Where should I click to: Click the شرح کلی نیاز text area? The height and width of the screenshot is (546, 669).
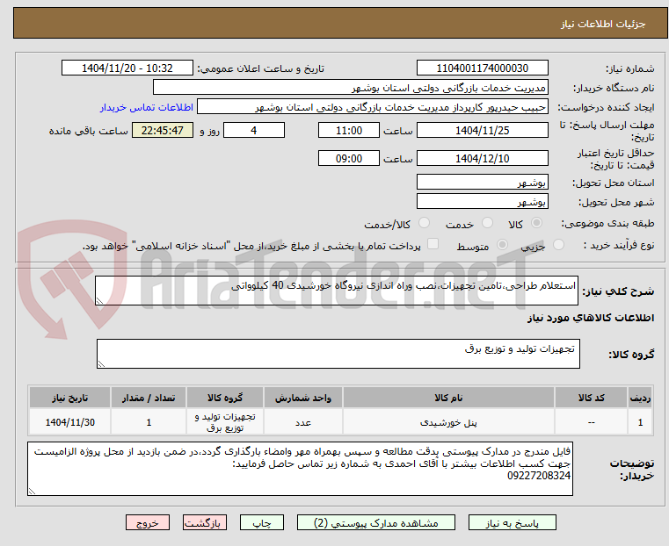[x=337, y=291]
